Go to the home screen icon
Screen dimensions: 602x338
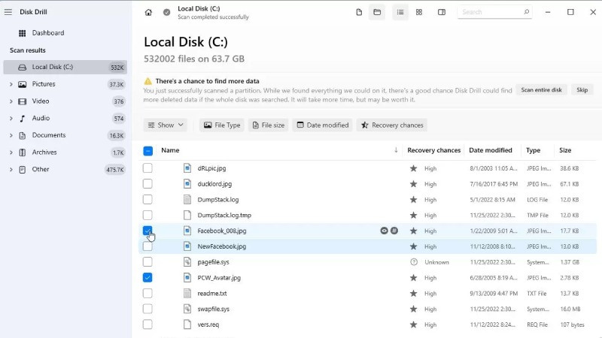click(148, 12)
